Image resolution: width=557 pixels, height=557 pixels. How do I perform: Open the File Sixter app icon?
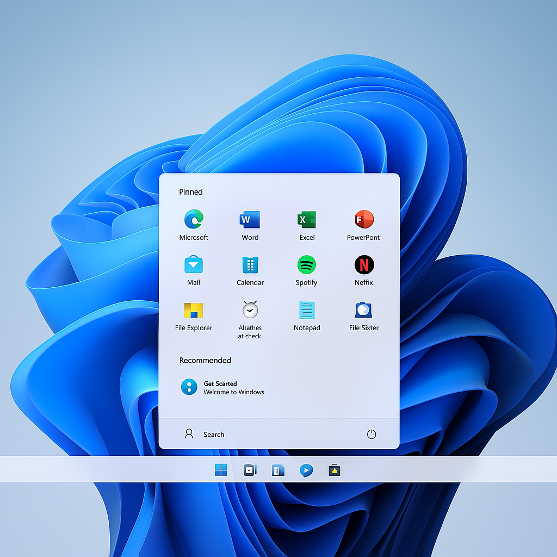(x=364, y=310)
